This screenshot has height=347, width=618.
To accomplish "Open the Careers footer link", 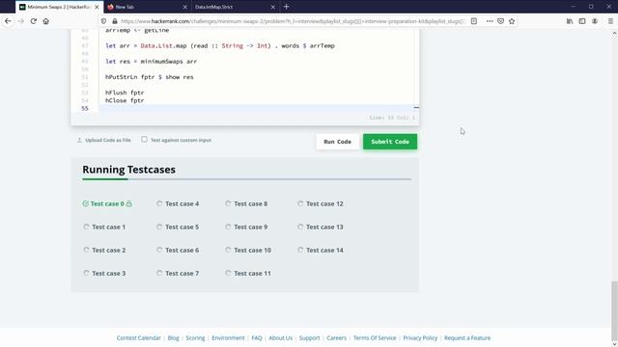I will click(337, 338).
